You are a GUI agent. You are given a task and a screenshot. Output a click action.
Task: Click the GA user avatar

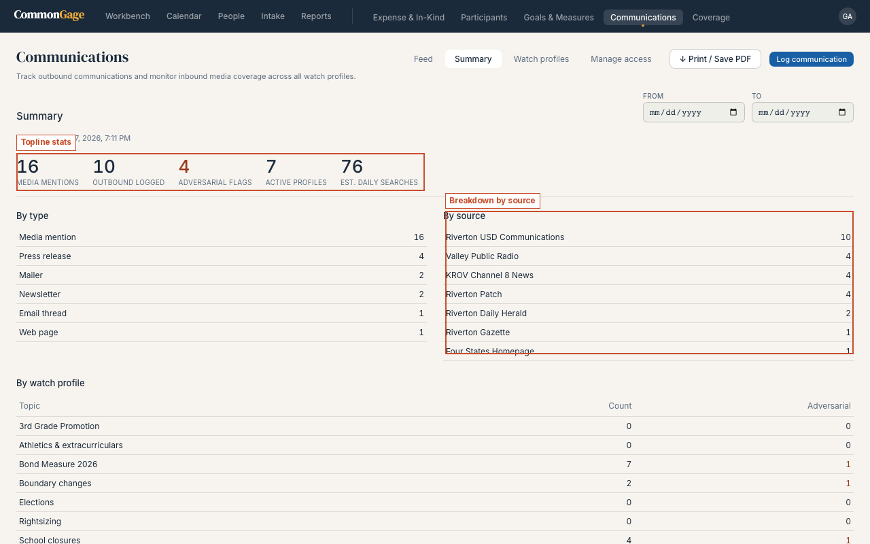click(x=847, y=16)
